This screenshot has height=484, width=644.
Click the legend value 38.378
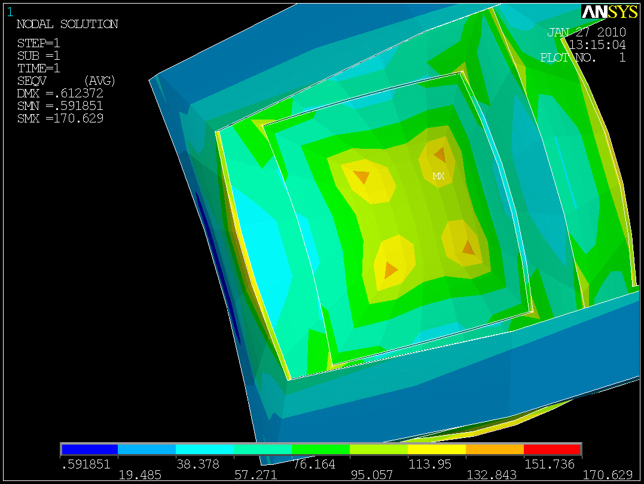pyautogui.click(x=197, y=464)
